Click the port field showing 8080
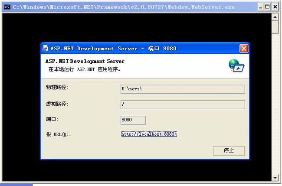The width and height of the screenshot is (282, 186). coord(133,120)
